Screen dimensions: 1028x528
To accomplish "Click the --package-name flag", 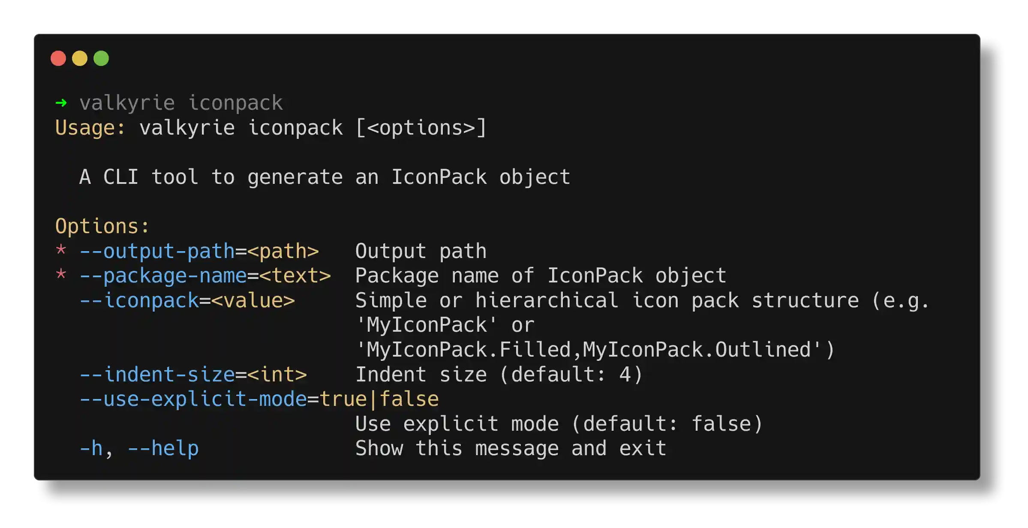I will [163, 276].
